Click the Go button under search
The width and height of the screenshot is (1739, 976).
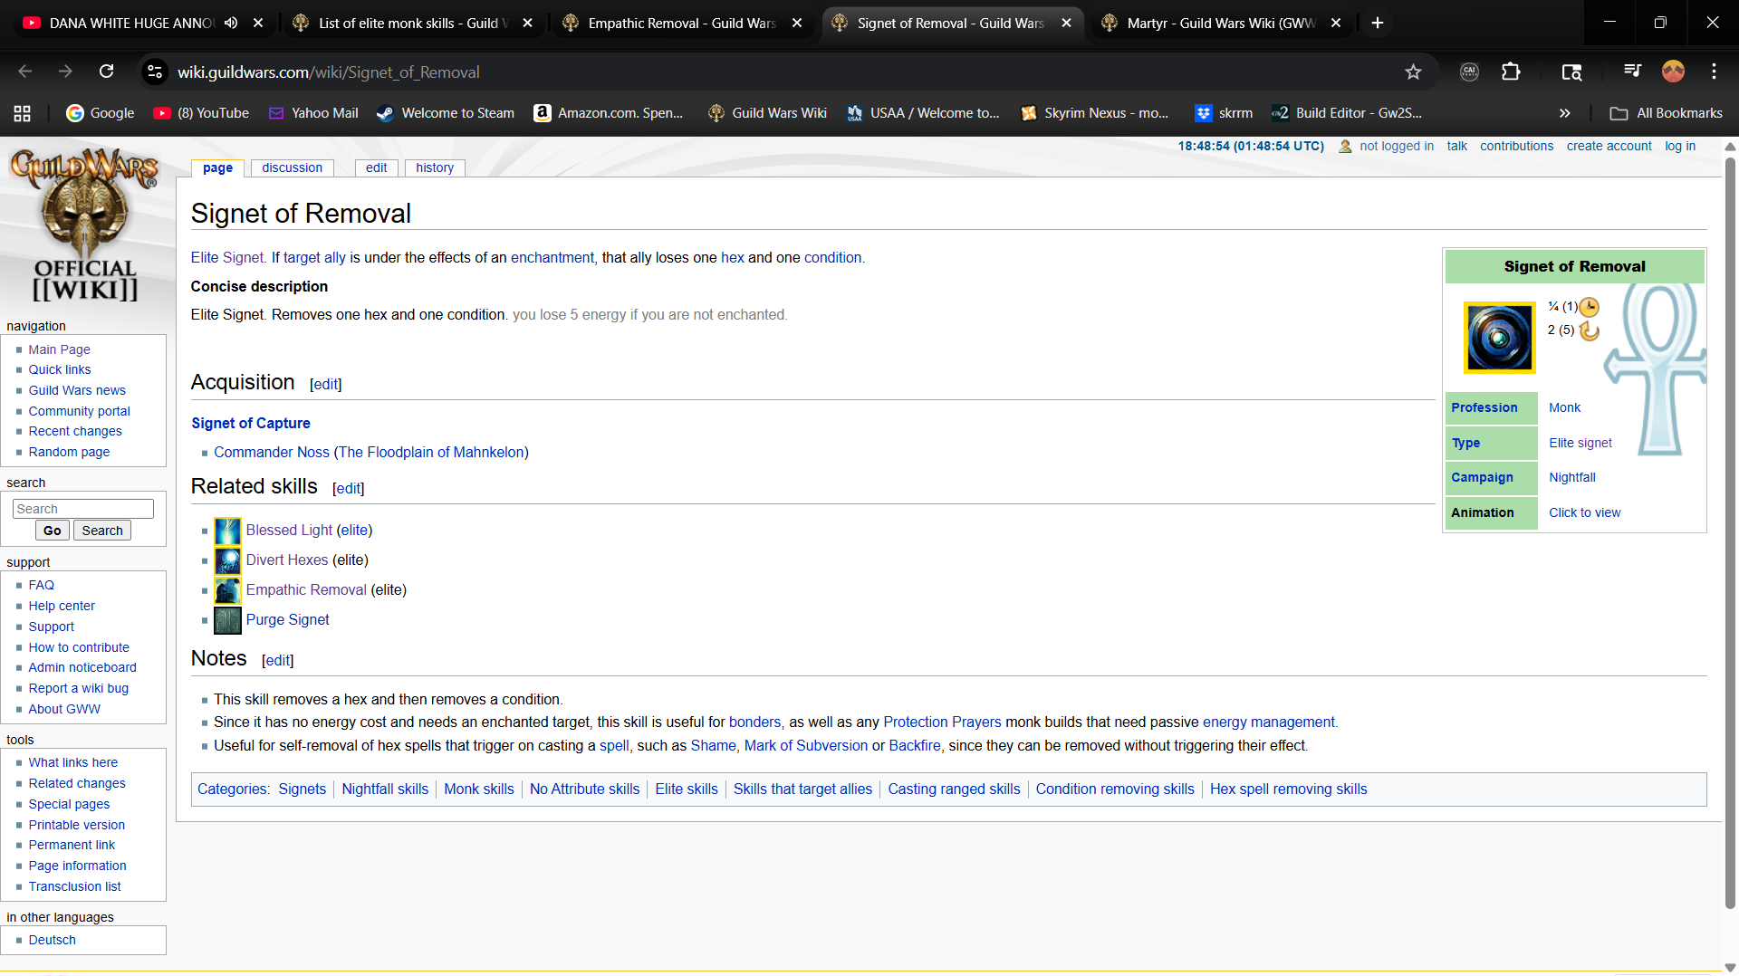pyautogui.click(x=53, y=531)
